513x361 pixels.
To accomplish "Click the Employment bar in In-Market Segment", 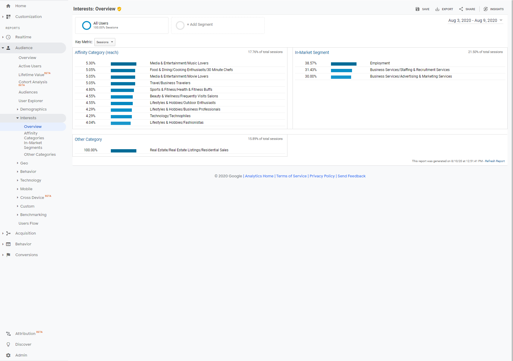I will (344, 64).
